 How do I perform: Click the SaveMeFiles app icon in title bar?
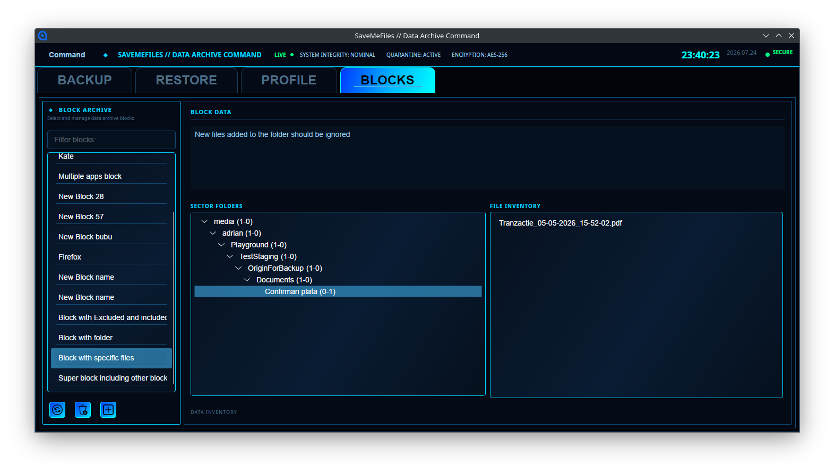[x=42, y=36]
